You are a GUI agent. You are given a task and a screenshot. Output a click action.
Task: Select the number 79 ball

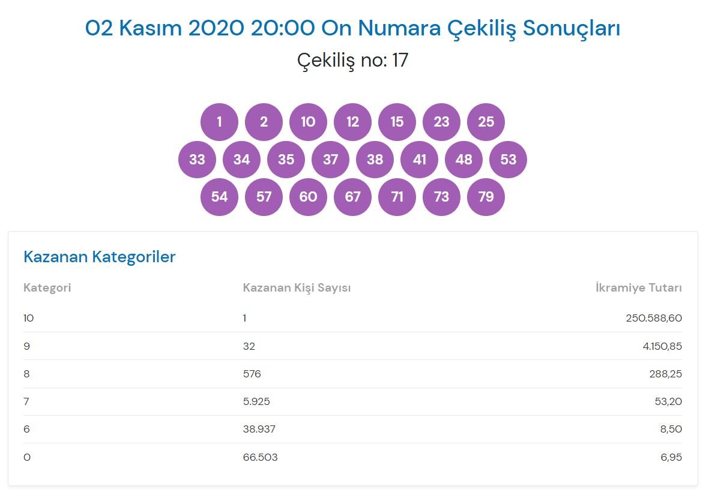click(486, 197)
